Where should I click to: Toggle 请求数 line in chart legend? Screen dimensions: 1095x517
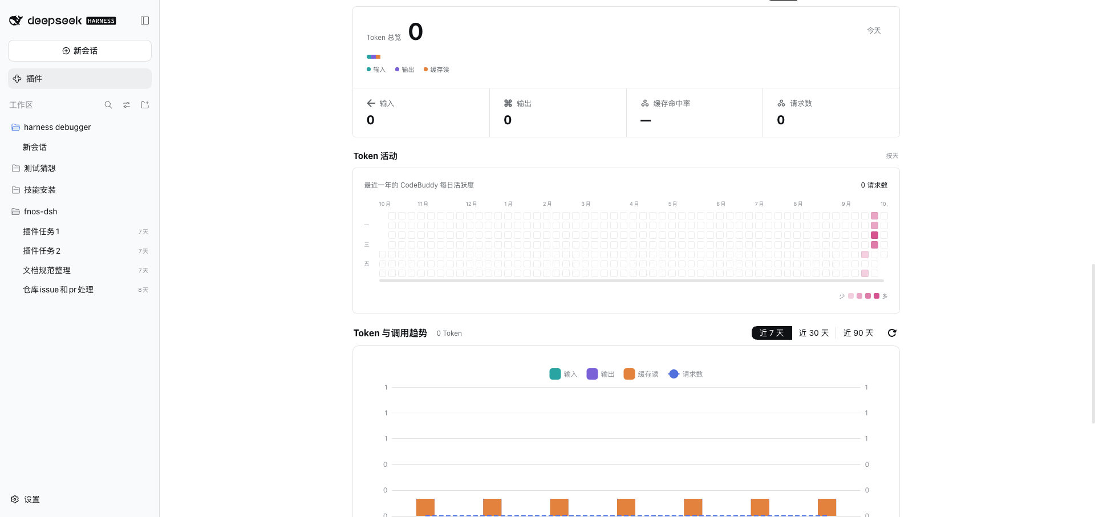point(686,374)
